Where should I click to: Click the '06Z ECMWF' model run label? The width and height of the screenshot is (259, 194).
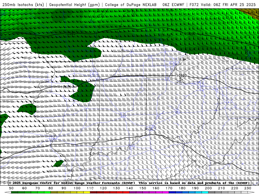coord(173,5)
